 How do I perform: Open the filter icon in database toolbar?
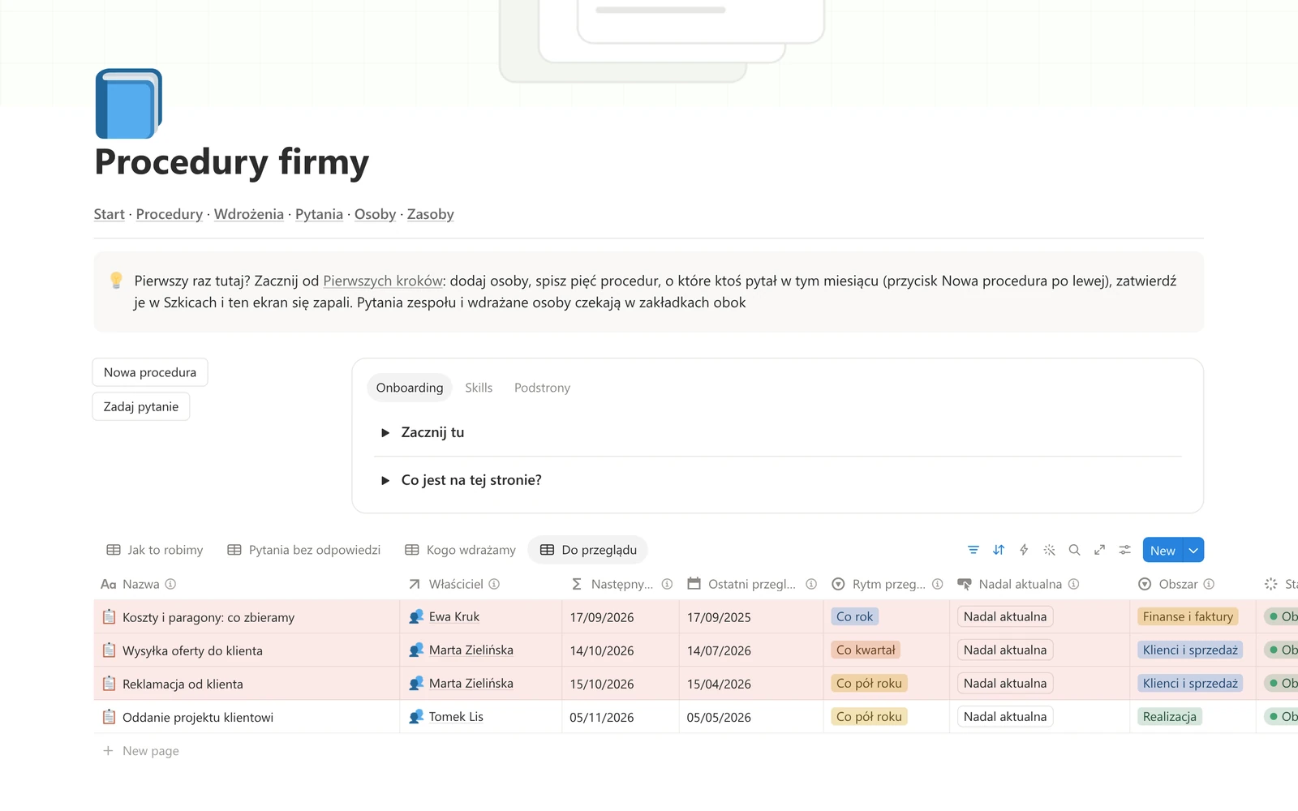click(973, 550)
